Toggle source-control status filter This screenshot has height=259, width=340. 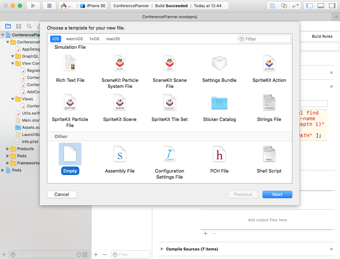(85, 254)
